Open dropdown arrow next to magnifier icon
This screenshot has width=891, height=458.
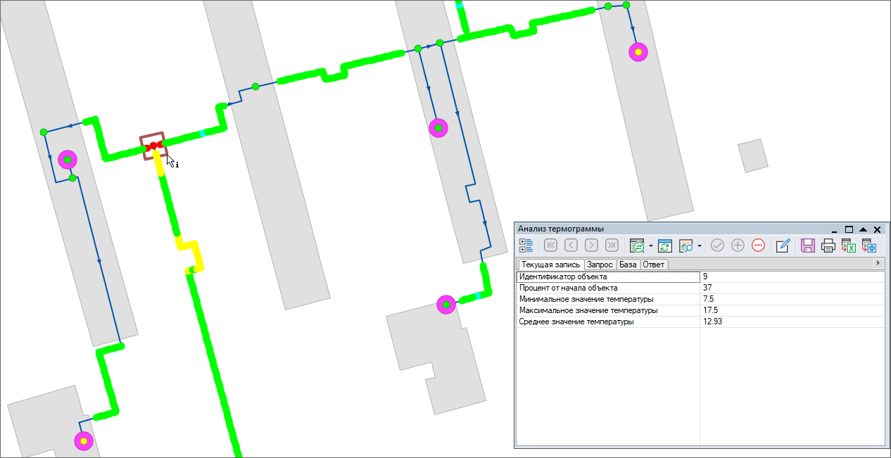tap(699, 246)
